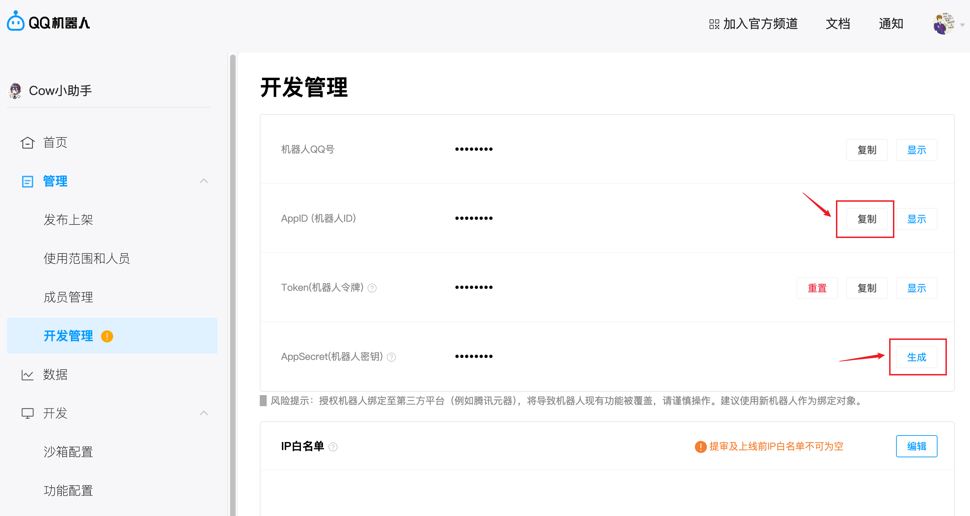Show the hidden AppID value
The image size is (970, 516).
916,219
